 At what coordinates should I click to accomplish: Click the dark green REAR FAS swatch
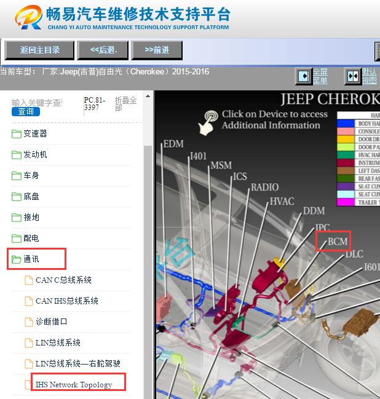(346, 179)
